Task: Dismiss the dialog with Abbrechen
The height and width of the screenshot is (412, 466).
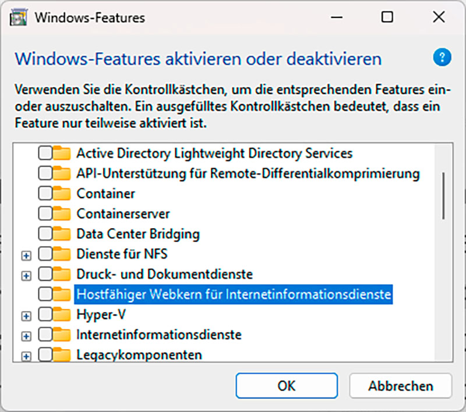Action: 400,385
